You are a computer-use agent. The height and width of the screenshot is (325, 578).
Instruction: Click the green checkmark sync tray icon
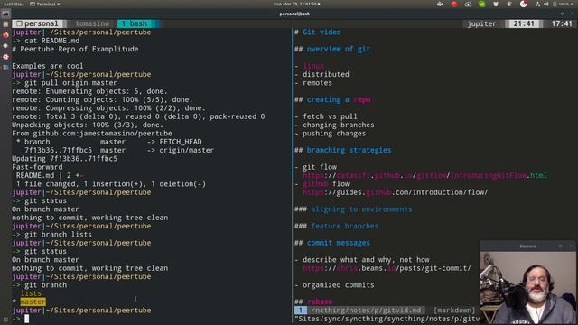[481, 4]
